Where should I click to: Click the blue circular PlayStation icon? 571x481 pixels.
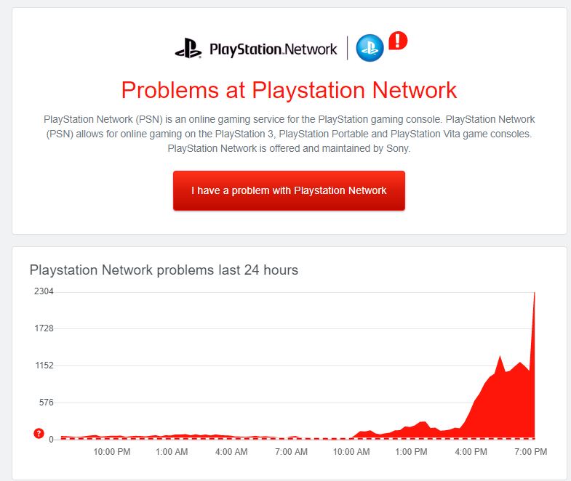(x=370, y=48)
